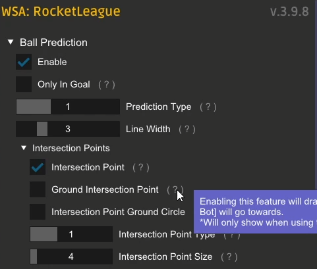Collapse the Intersection Points subsection arrow
This screenshot has height=269, width=317.
(24, 148)
